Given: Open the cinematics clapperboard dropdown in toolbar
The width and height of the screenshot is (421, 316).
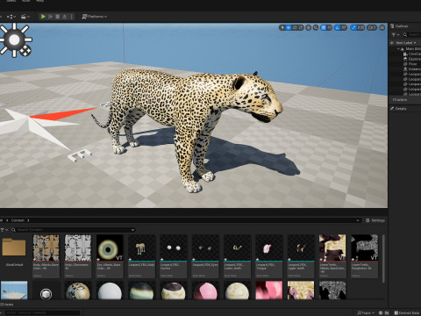Looking at the screenshot, I should [25, 17].
